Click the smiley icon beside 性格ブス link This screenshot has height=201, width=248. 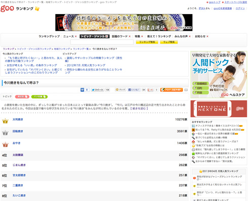coord(193,145)
